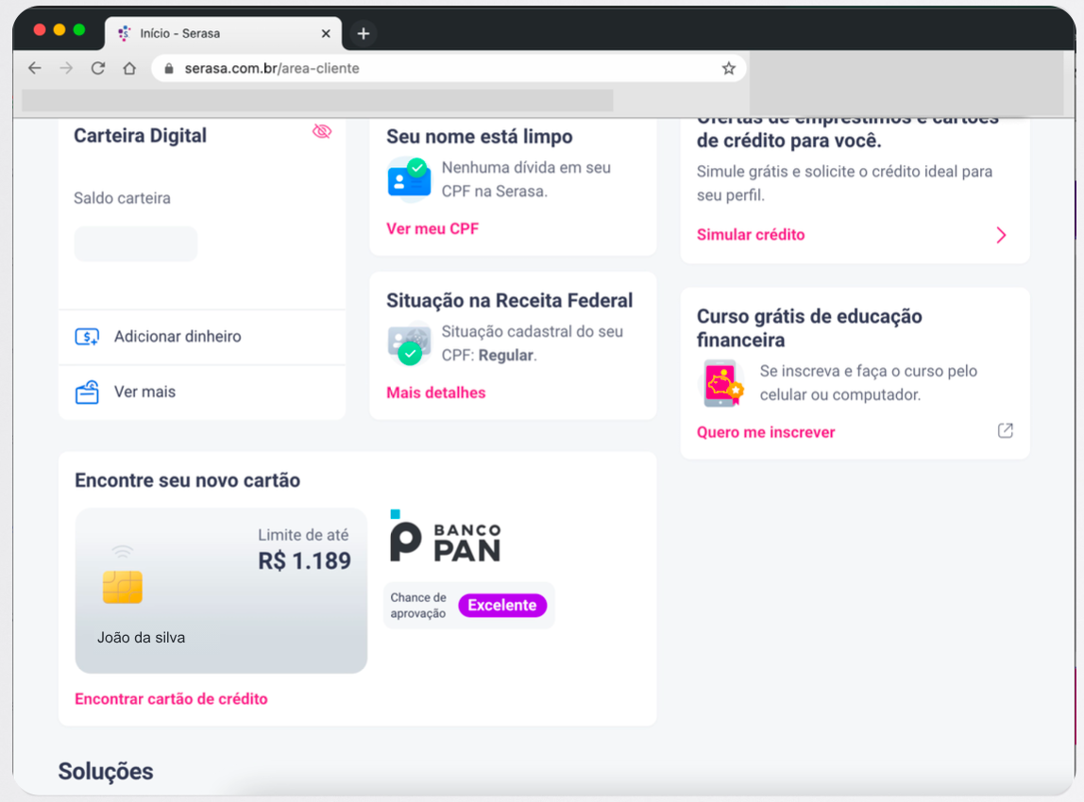Click the Excelente approval badge

[502, 605]
